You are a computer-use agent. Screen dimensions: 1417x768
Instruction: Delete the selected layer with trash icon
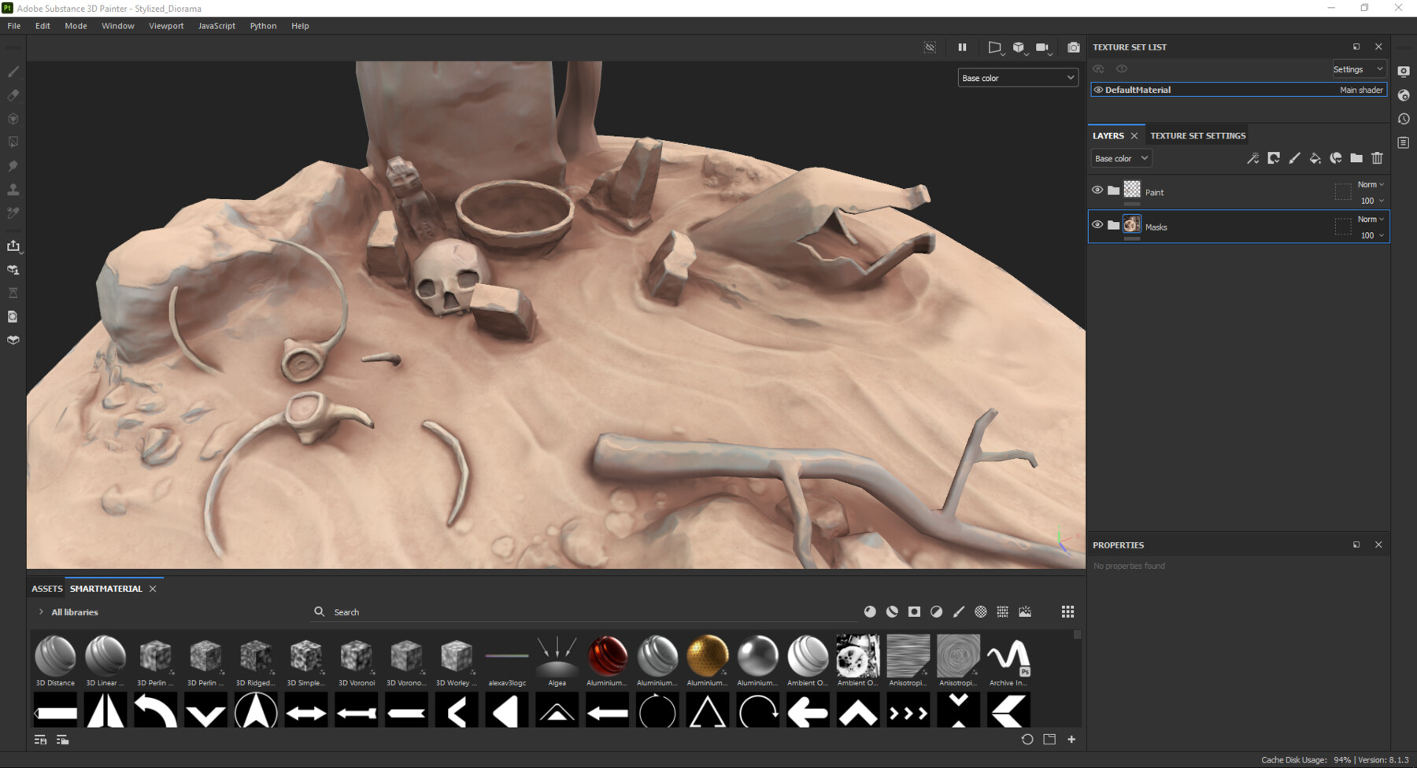1377,158
